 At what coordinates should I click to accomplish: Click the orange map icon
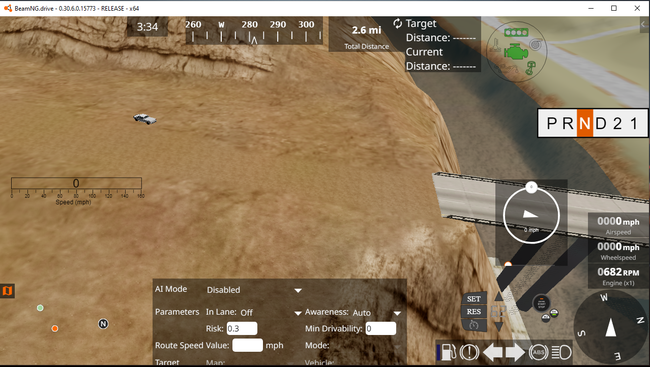[x=7, y=291]
